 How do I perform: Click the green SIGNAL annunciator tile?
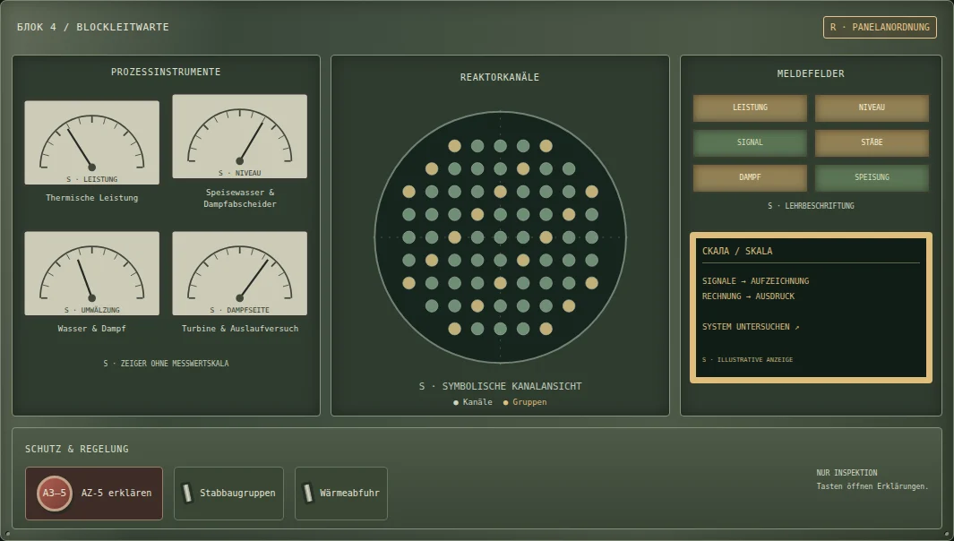coord(750,142)
